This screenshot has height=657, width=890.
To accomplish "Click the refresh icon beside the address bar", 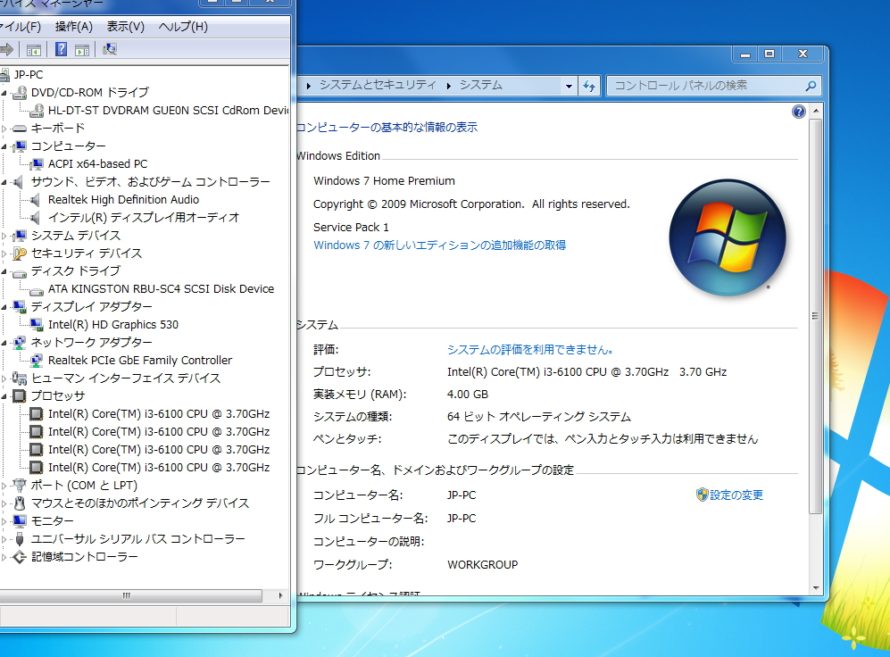I will (x=589, y=86).
